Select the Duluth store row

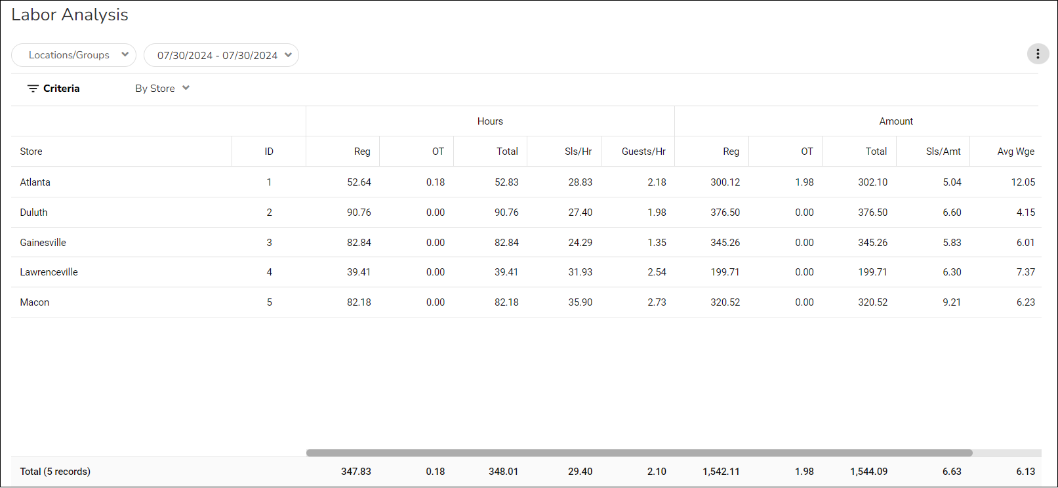tap(34, 213)
